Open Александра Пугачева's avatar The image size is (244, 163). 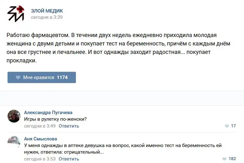tap(14, 116)
